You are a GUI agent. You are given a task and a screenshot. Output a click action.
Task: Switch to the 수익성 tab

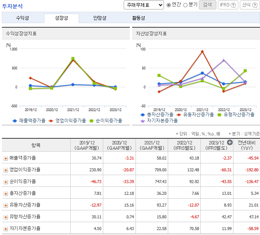22,18
